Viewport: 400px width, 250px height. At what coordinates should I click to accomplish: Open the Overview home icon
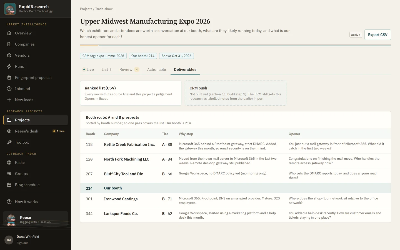click(9, 33)
